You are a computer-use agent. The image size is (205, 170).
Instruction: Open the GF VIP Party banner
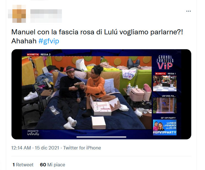tap(165, 127)
